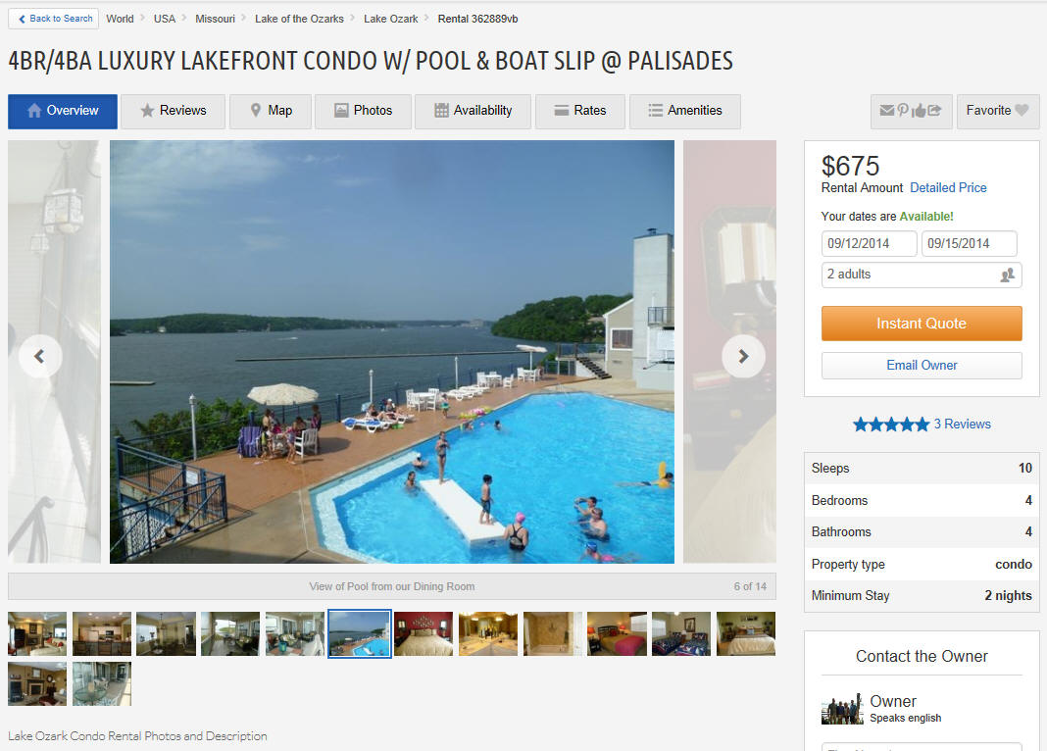This screenshot has width=1047, height=751.
Task: Open the check-out date 09/15/2014 picker
Action: (969, 244)
